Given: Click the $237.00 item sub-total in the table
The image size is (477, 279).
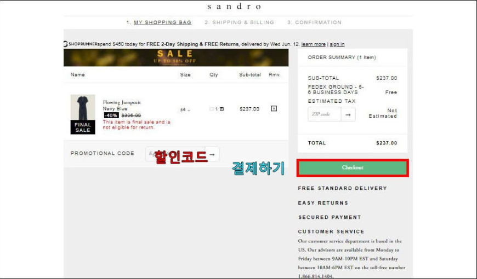Looking at the screenshot, I should [249, 109].
